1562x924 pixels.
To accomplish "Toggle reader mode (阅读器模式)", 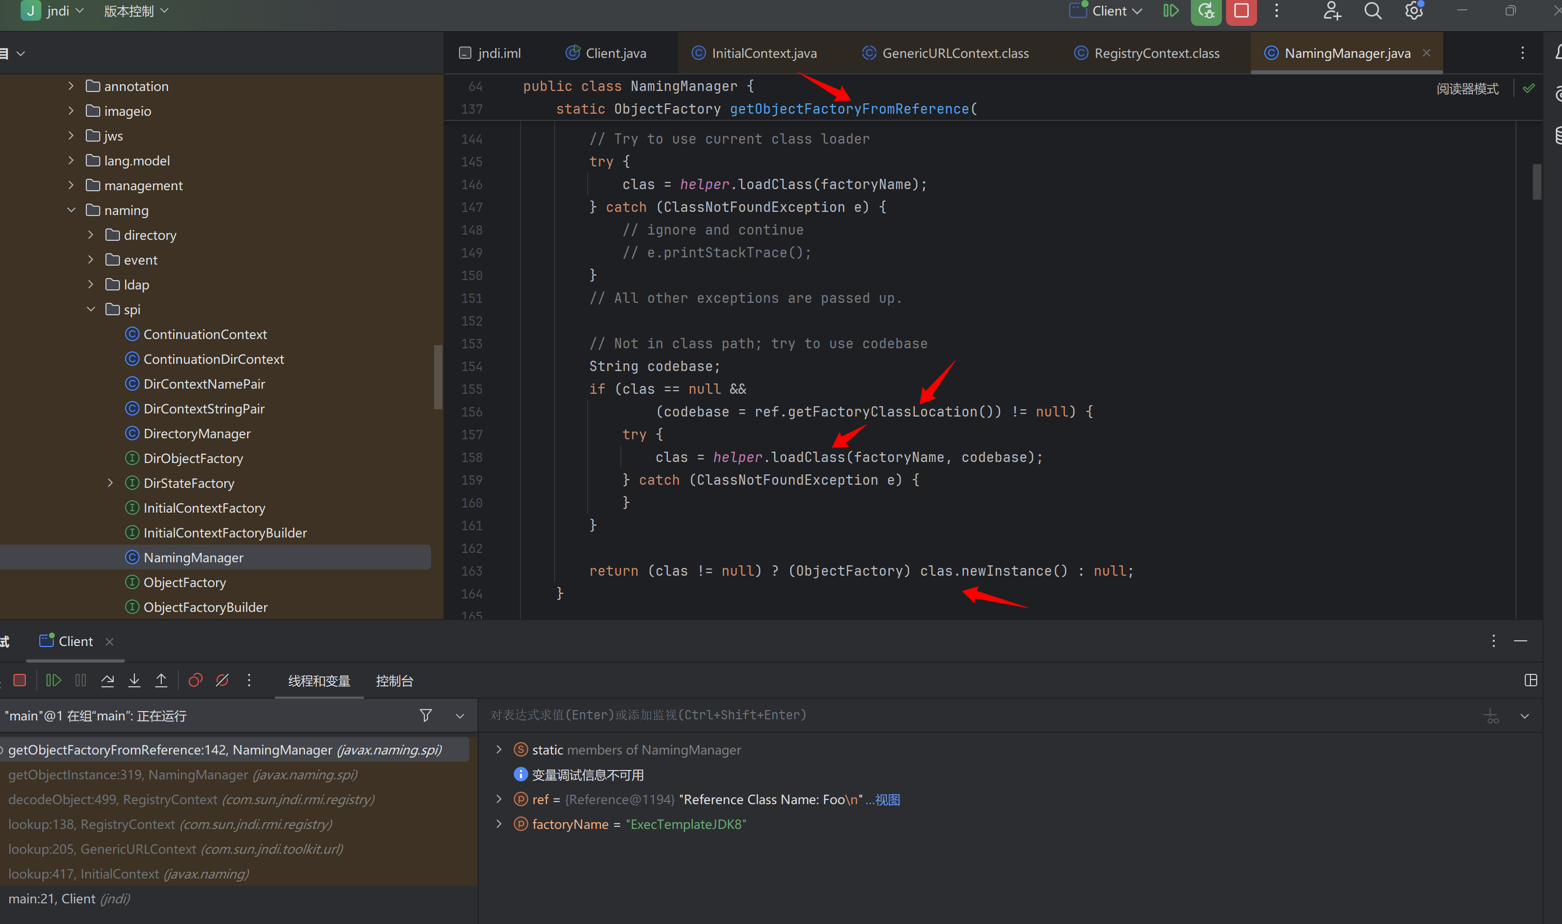I will tap(1467, 89).
